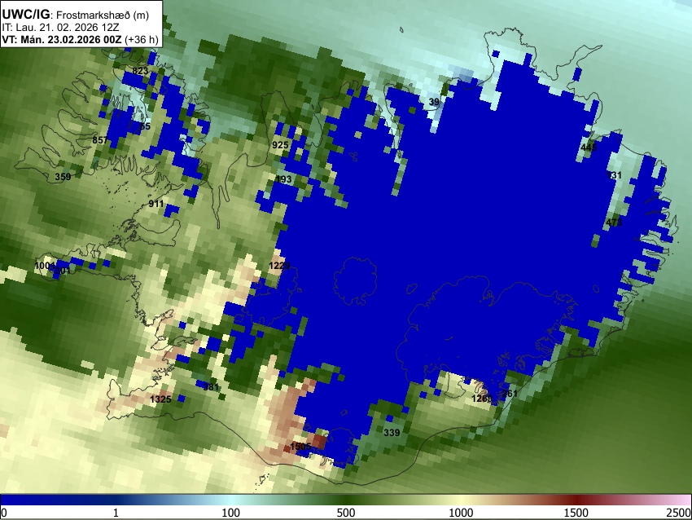
Task: Click the dark green section of the colour scale
Action: (x=346, y=500)
